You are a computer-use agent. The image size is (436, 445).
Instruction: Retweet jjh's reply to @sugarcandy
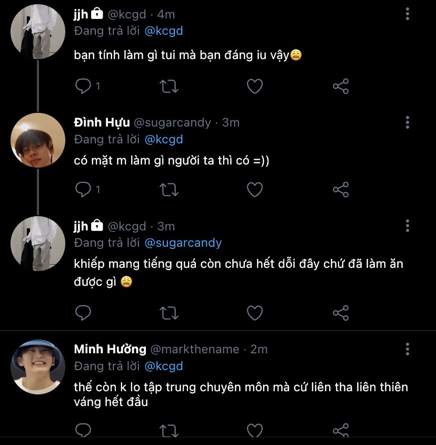[169, 313]
